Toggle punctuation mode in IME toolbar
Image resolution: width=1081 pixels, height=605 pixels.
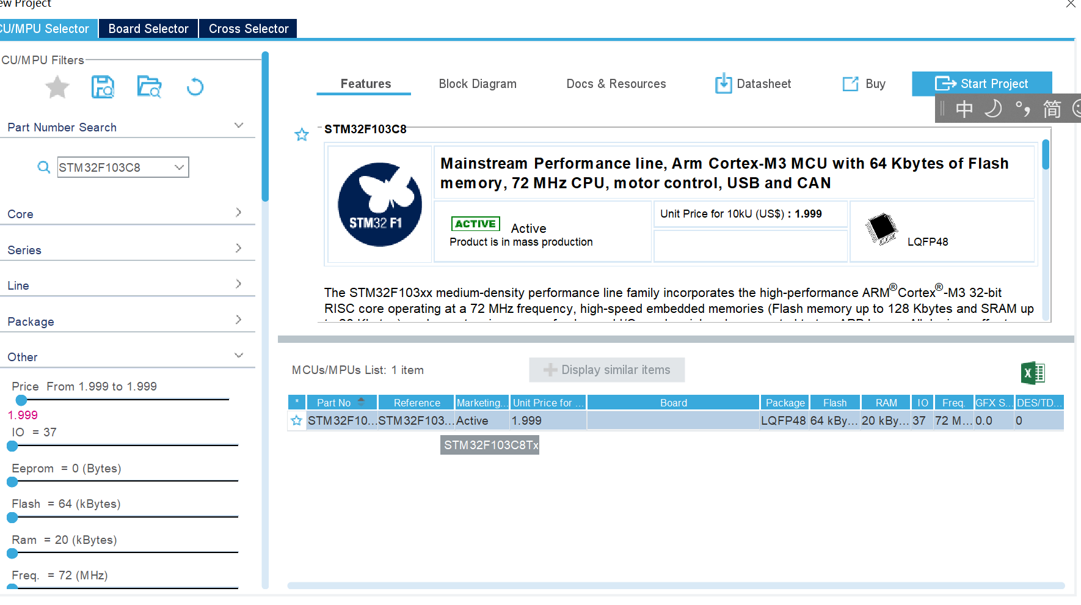coord(1023,109)
